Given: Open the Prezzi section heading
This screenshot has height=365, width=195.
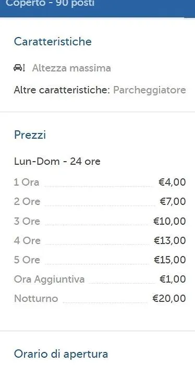Looking at the screenshot, I should 30,135.
